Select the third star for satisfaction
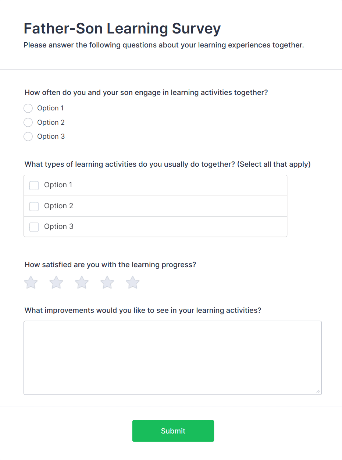This screenshot has height=460, width=342. pyautogui.click(x=81, y=283)
